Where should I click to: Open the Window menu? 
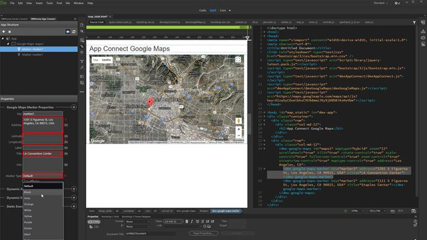click(79, 3)
